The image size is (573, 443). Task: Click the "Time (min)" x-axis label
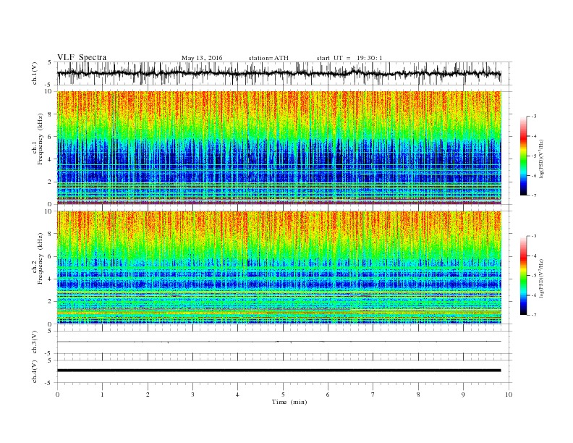289,402
